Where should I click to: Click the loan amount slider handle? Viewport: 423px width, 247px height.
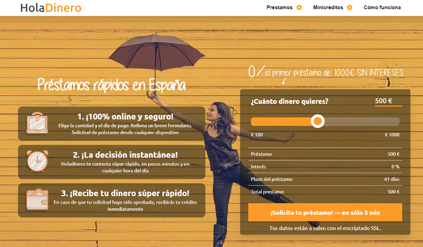[318, 121]
